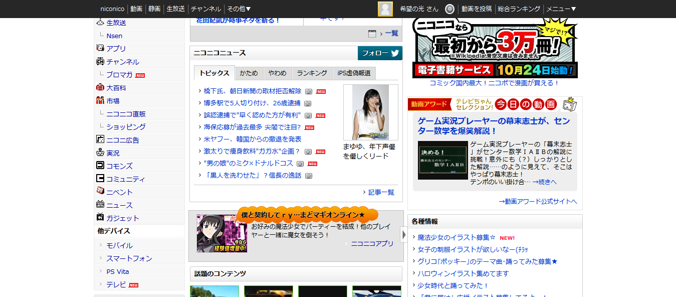Switch to the やわめ tab
The width and height of the screenshot is (676, 297).
[277, 73]
